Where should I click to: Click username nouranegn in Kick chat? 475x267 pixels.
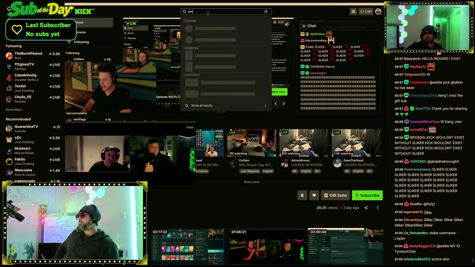(318, 73)
